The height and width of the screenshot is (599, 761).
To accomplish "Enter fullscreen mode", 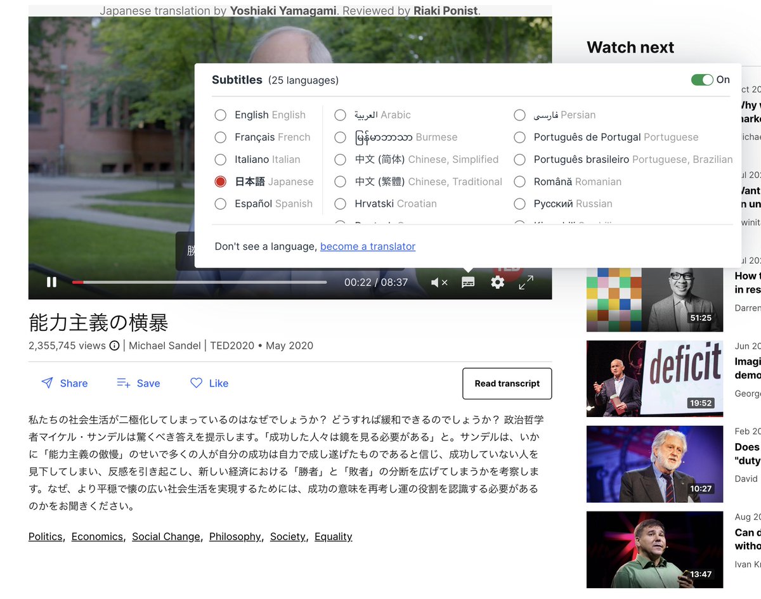I will click(x=526, y=283).
